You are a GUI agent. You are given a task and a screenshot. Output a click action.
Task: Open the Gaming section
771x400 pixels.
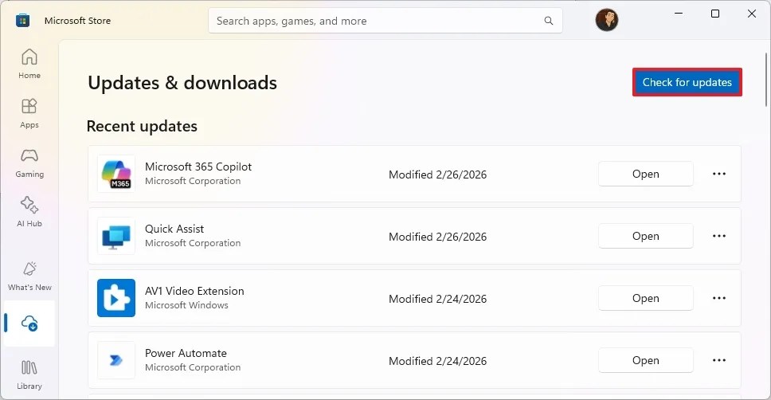[29, 163]
